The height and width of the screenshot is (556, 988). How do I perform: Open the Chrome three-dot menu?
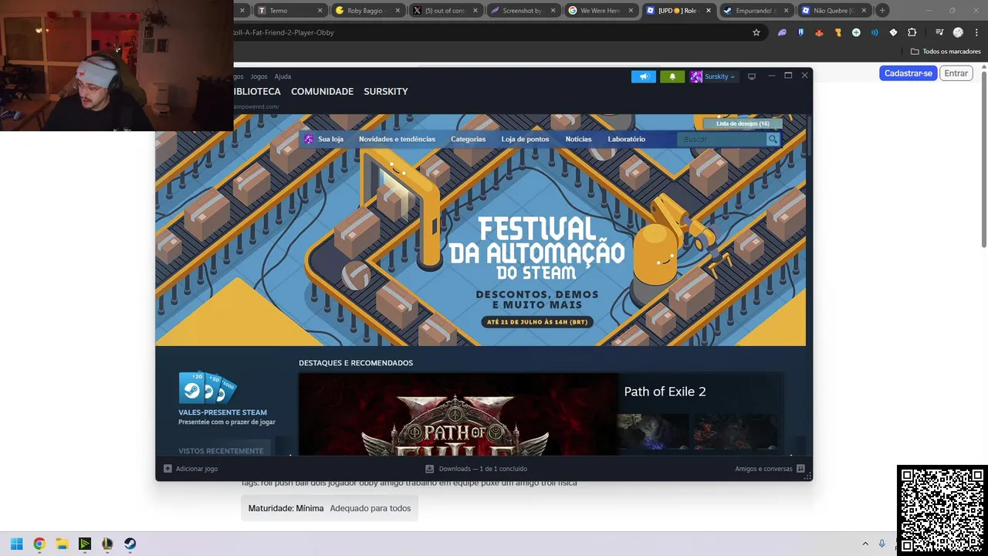tap(976, 32)
